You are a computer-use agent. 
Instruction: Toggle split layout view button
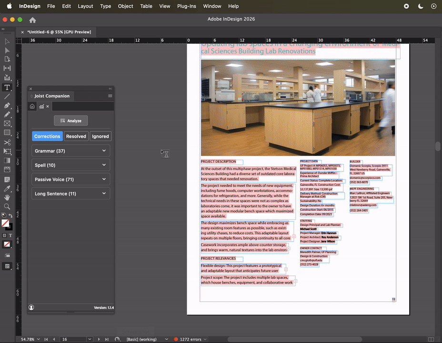coord(431,339)
